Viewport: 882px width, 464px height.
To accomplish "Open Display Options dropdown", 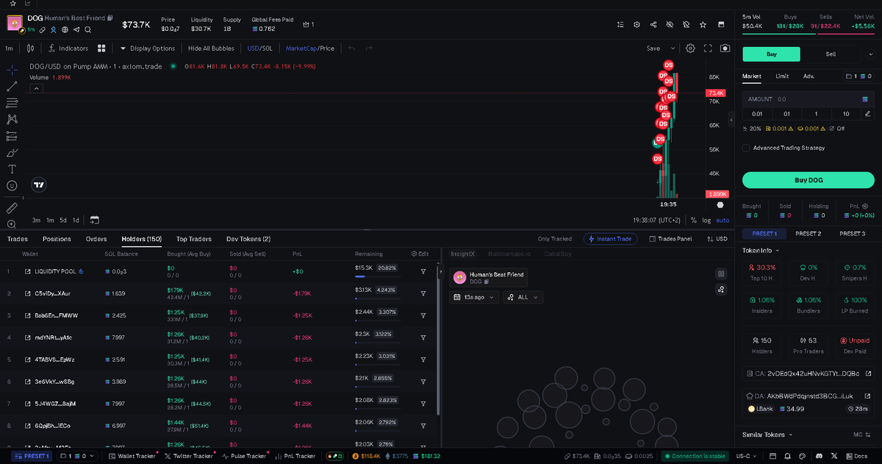I will click(147, 49).
